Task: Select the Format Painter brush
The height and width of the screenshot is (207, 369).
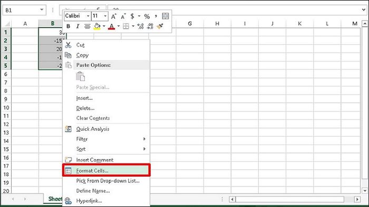Action: [x=160, y=26]
